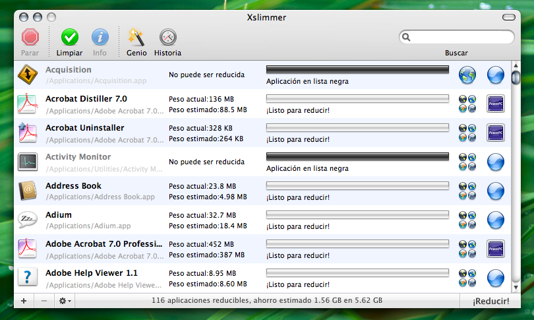Click into the Buscar search field
The width and height of the screenshot is (534, 320).
click(456, 37)
